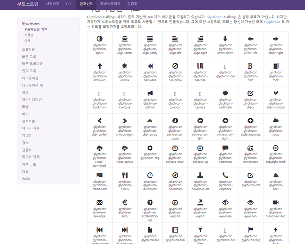Select the collapse-down glyphicon

(175, 148)
